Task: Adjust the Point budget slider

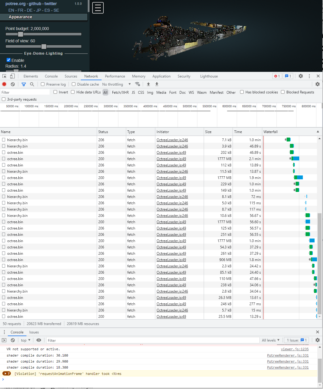Action: [x=20, y=34]
